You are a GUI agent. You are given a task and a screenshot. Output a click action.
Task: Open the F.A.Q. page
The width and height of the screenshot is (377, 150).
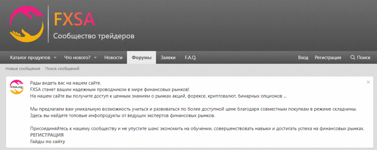[x=191, y=57]
